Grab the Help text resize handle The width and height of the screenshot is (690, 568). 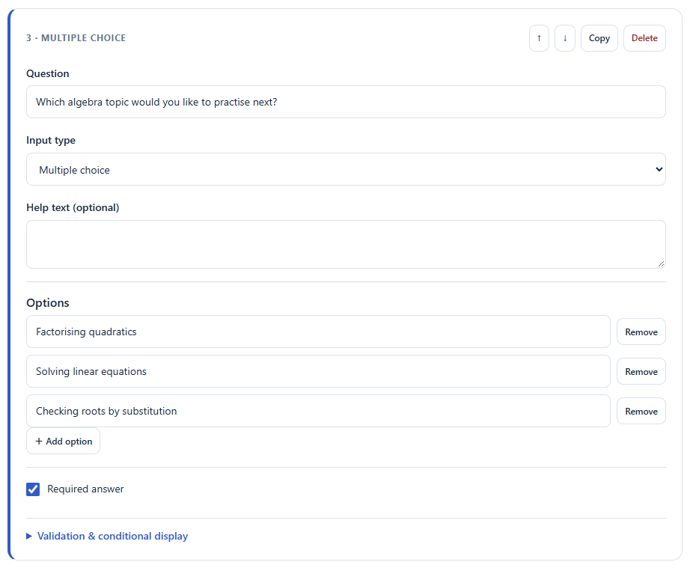point(661,263)
